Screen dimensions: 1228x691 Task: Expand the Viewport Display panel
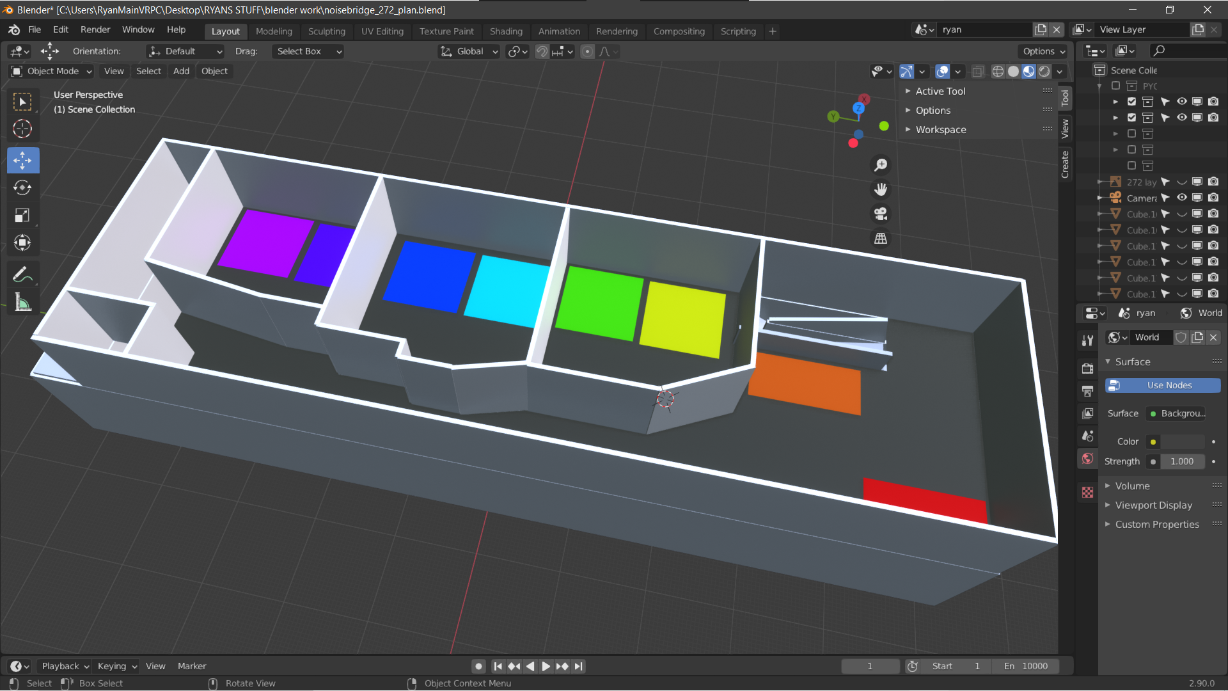click(1153, 505)
